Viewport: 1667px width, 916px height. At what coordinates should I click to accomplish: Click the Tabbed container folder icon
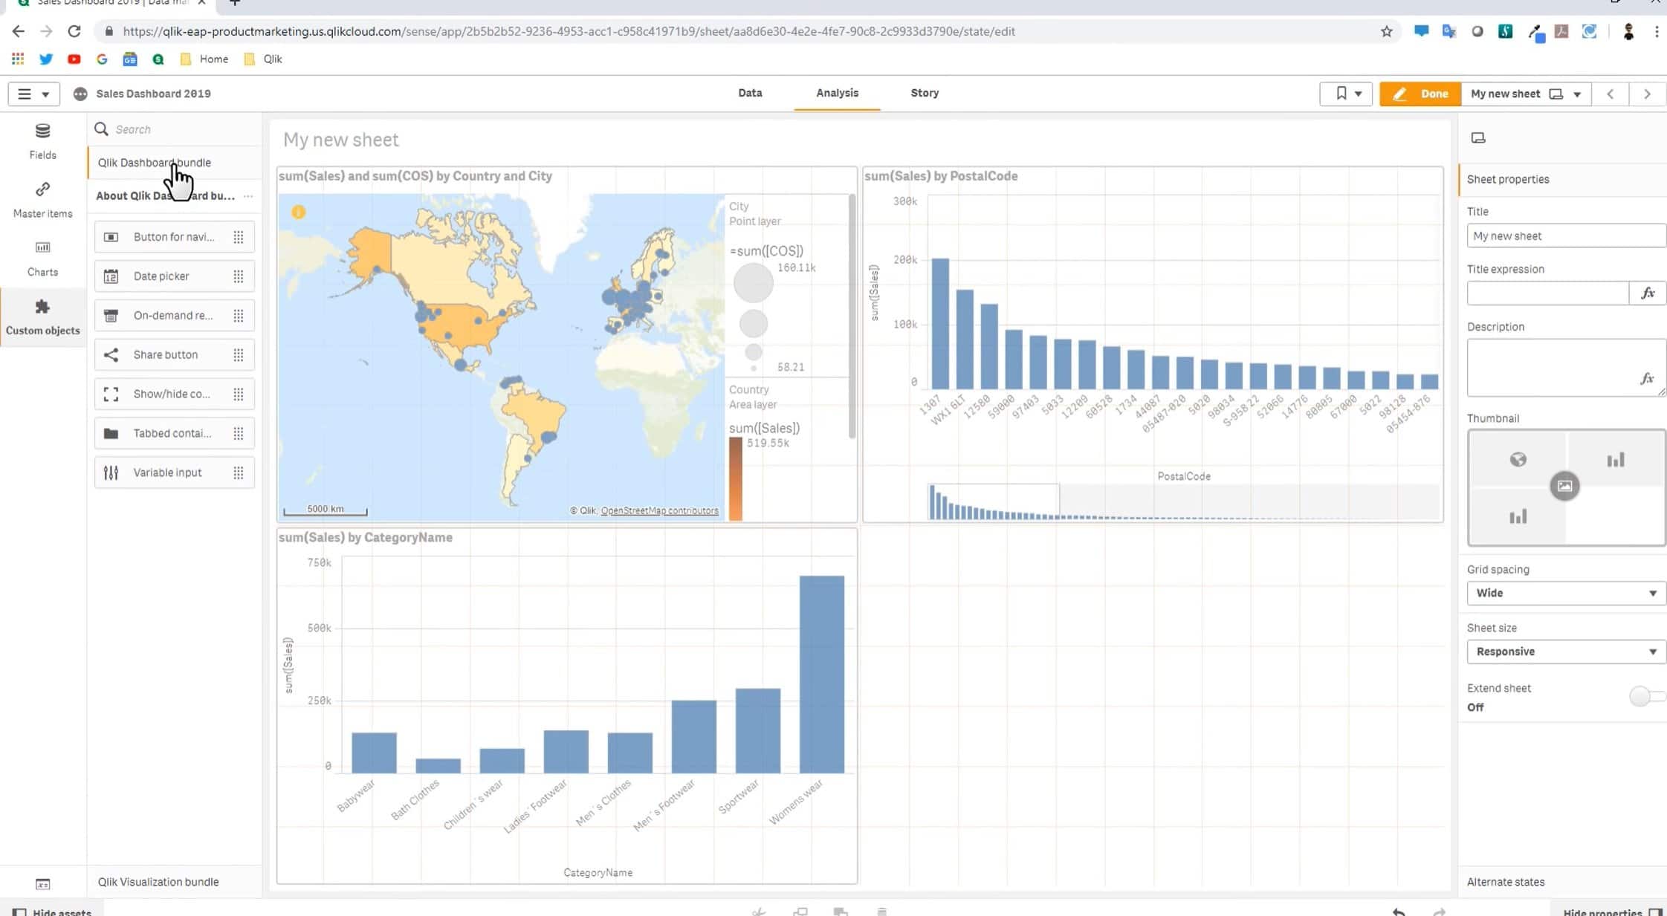point(111,434)
